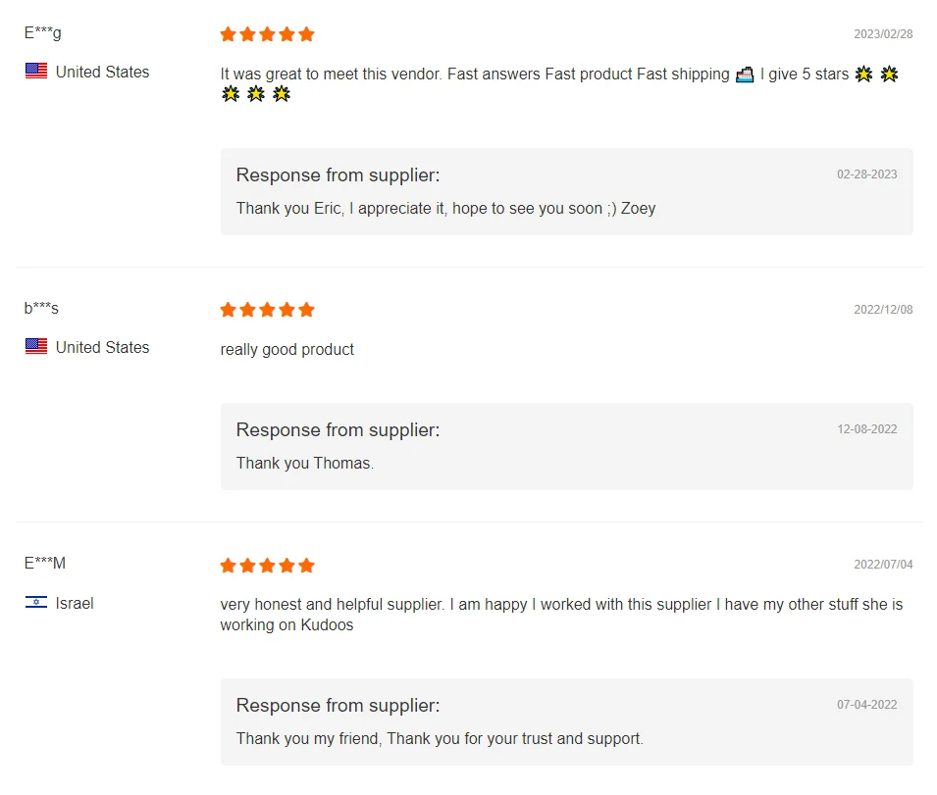Click the ship emoji after "Fast shipping"
937x795 pixels.
(745, 75)
